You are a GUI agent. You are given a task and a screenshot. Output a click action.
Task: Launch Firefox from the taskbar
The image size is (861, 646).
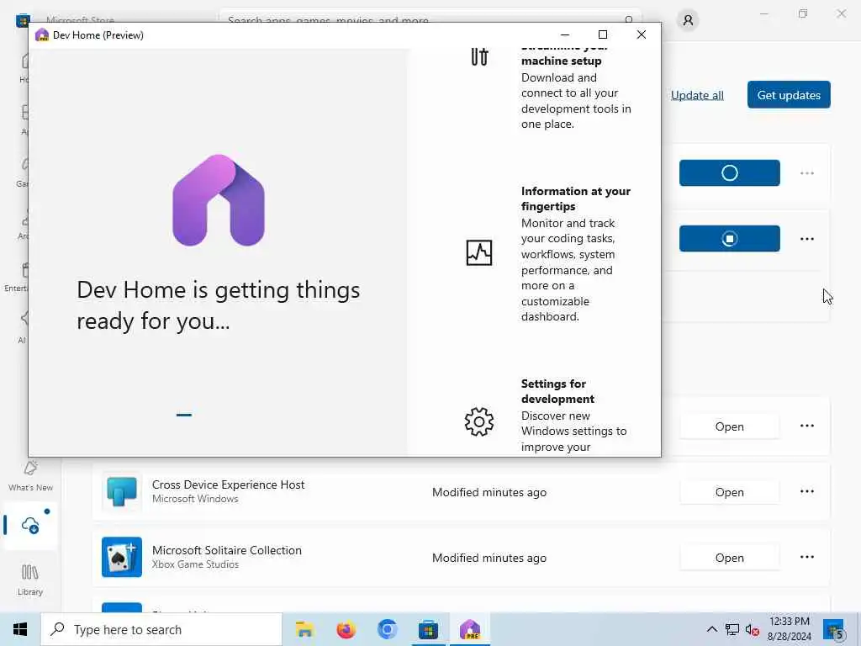pos(346,629)
